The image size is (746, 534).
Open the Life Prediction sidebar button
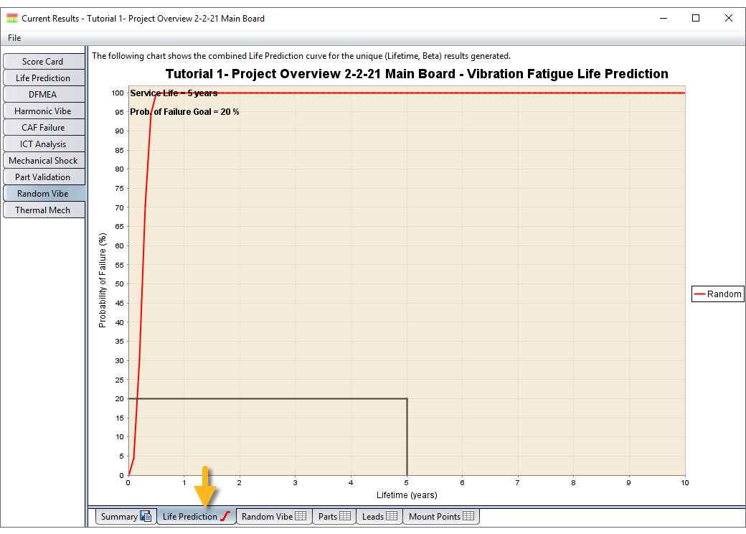point(43,78)
